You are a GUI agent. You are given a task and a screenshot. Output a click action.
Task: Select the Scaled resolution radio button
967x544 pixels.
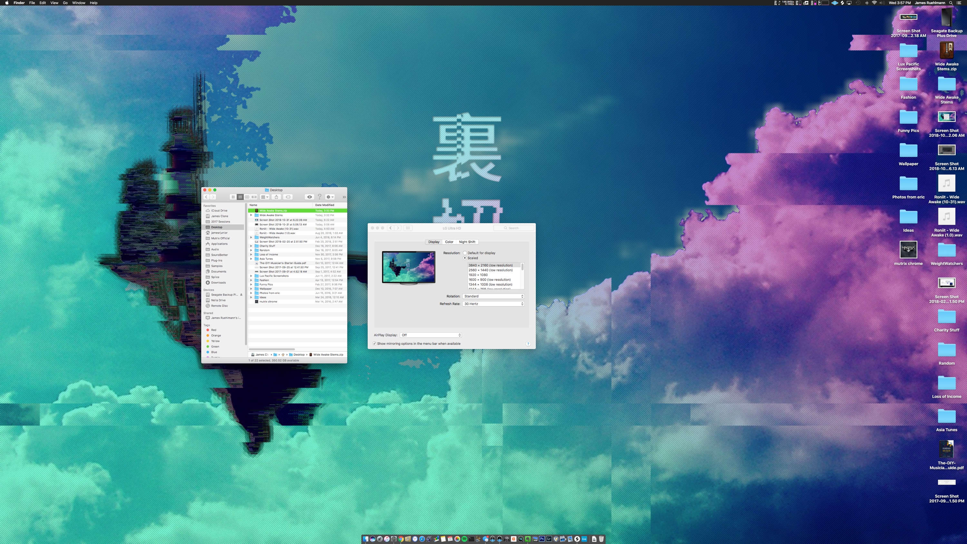coord(465,258)
